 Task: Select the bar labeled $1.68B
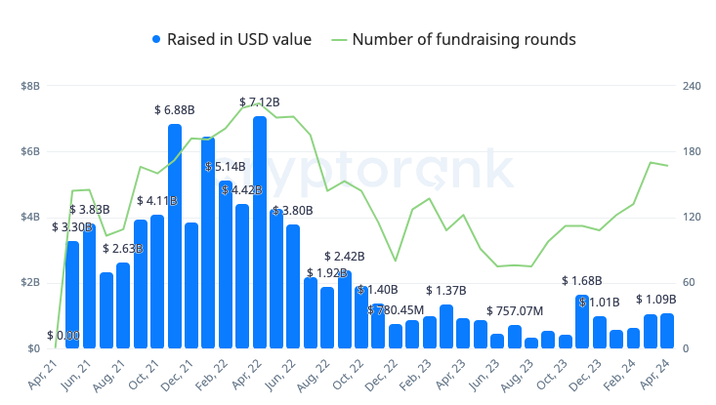click(582, 322)
